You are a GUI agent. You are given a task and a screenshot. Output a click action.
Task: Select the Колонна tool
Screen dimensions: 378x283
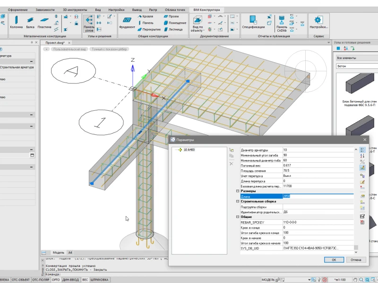[x=16, y=22]
